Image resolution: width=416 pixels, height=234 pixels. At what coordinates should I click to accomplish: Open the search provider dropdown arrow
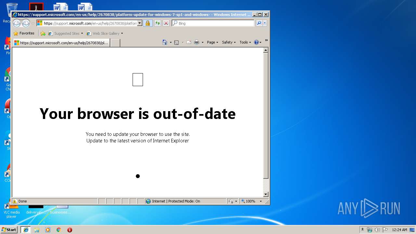point(265,23)
